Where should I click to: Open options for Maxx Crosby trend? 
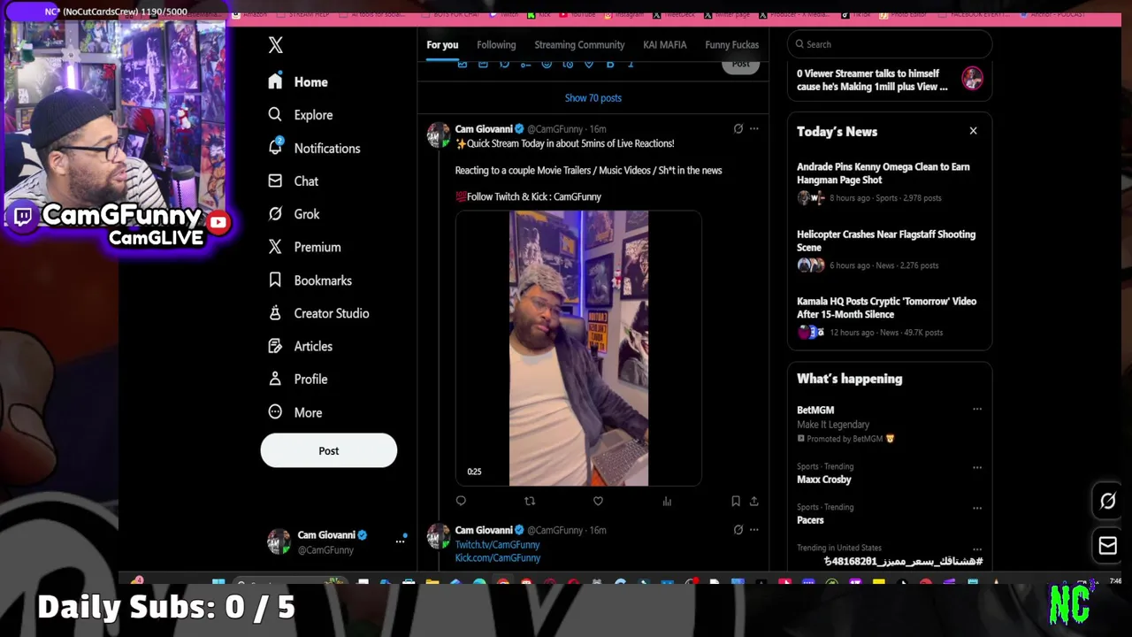pyautogui.click(x=977, y=467)
